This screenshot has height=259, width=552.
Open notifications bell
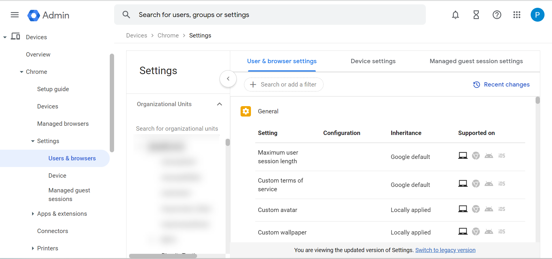pyautogui.click(x=455, y=15)
